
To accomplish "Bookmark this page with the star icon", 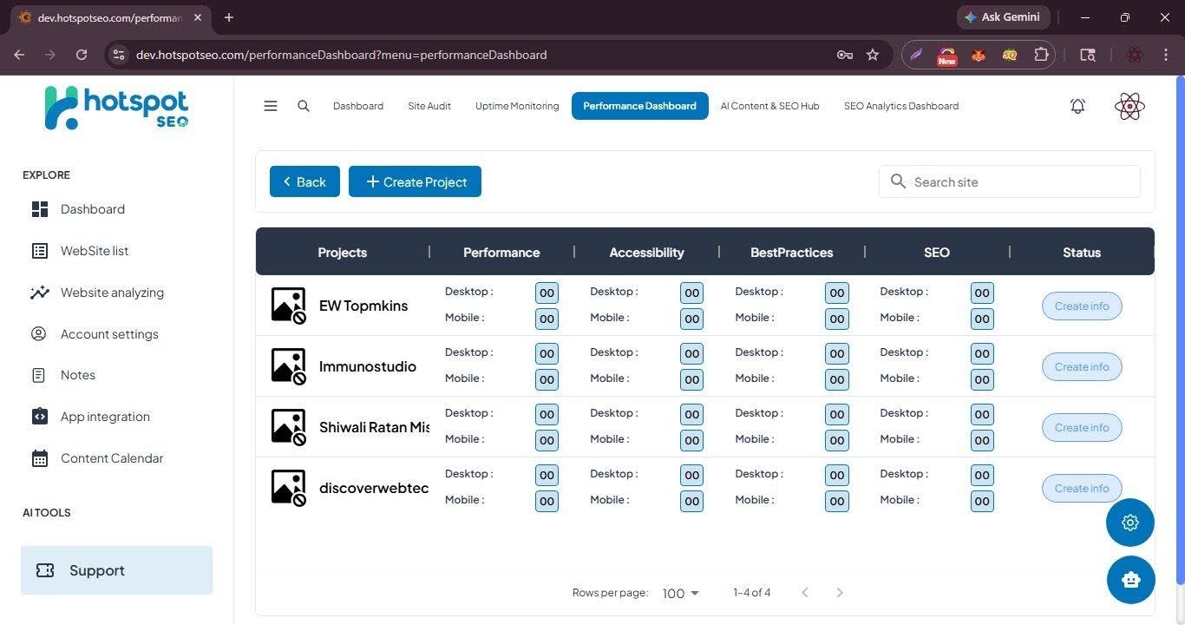I will pos(873,55).
